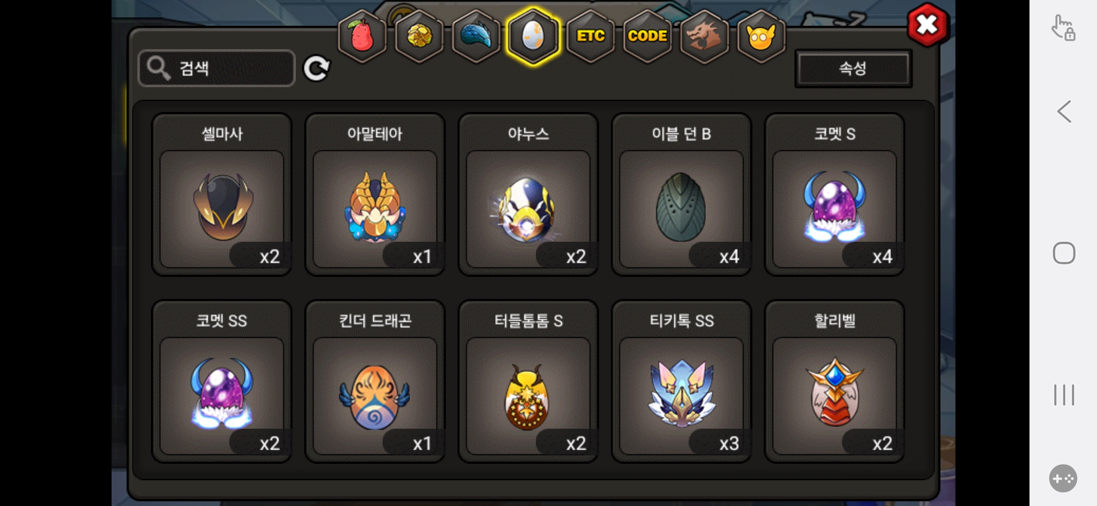This screenshot has width=1097, height=506.
Task: Select the 티키톡 SS egg item
Action: (681, 381)
